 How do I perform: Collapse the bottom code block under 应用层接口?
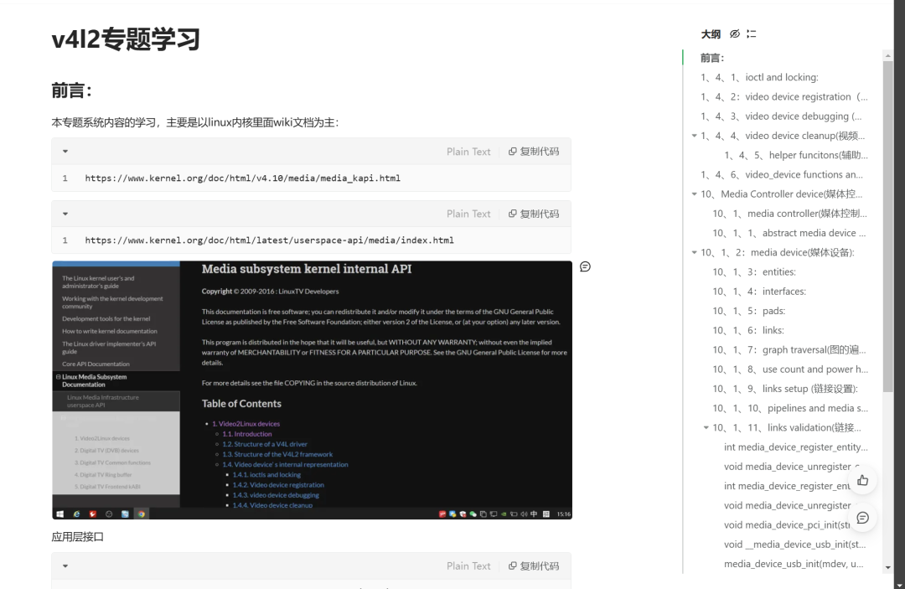point(65,566)
